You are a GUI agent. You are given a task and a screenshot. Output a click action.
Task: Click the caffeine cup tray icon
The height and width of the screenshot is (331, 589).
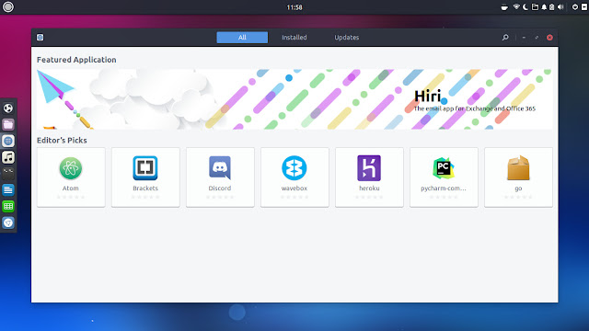click(x=504, y=7)
